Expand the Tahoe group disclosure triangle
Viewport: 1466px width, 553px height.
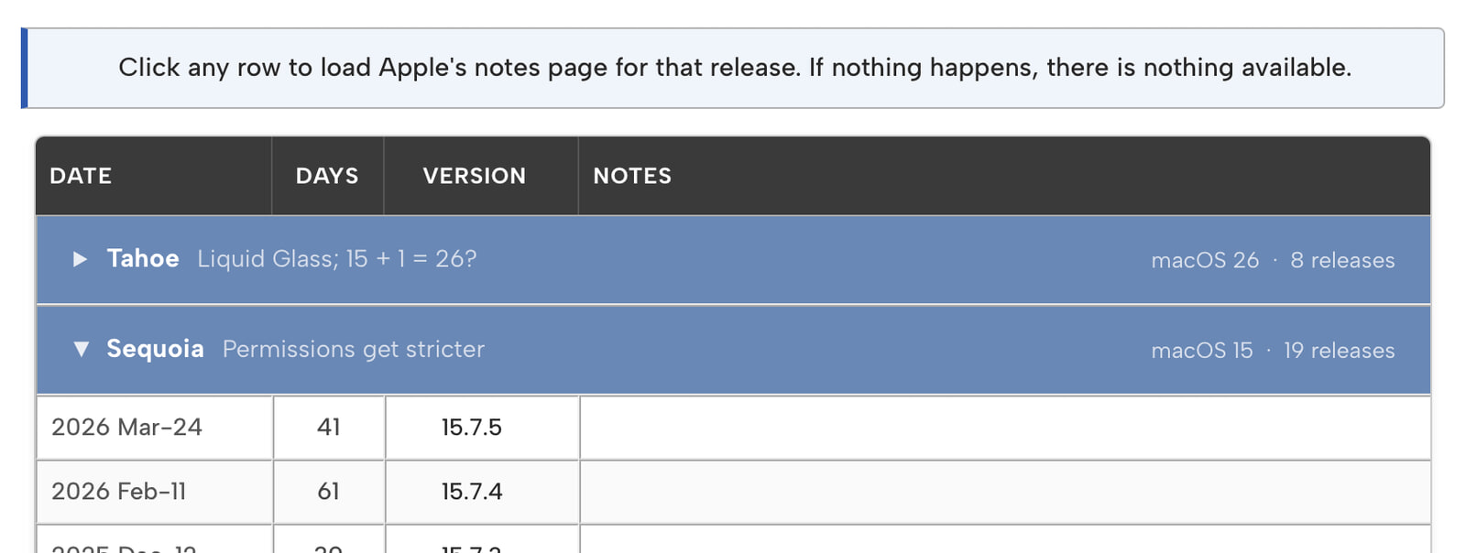click(80, 259)
